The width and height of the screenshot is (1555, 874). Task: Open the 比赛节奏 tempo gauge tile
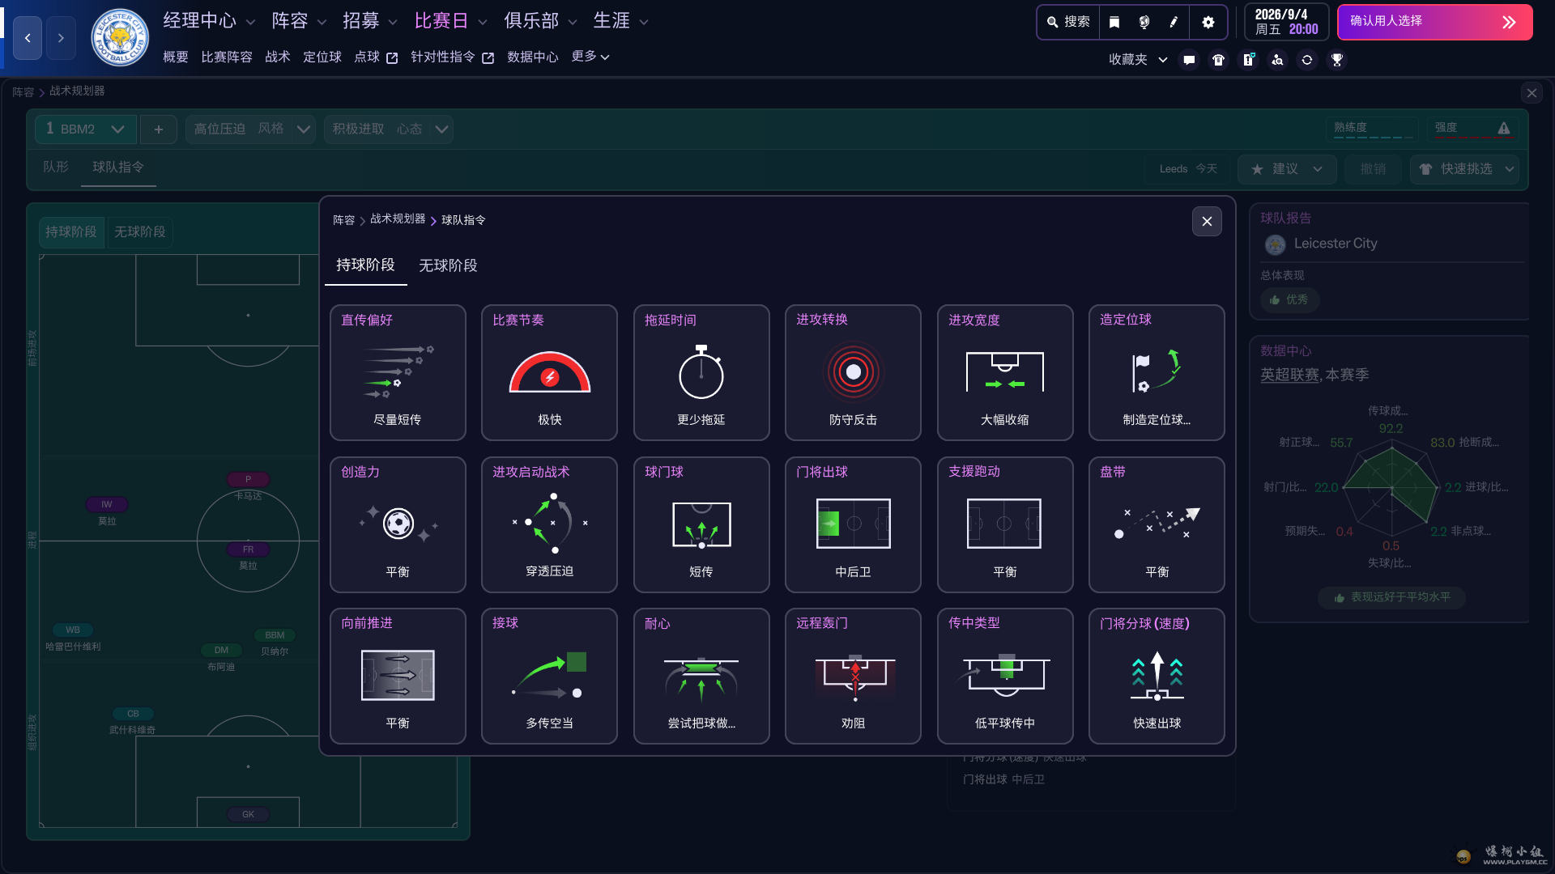549,372
